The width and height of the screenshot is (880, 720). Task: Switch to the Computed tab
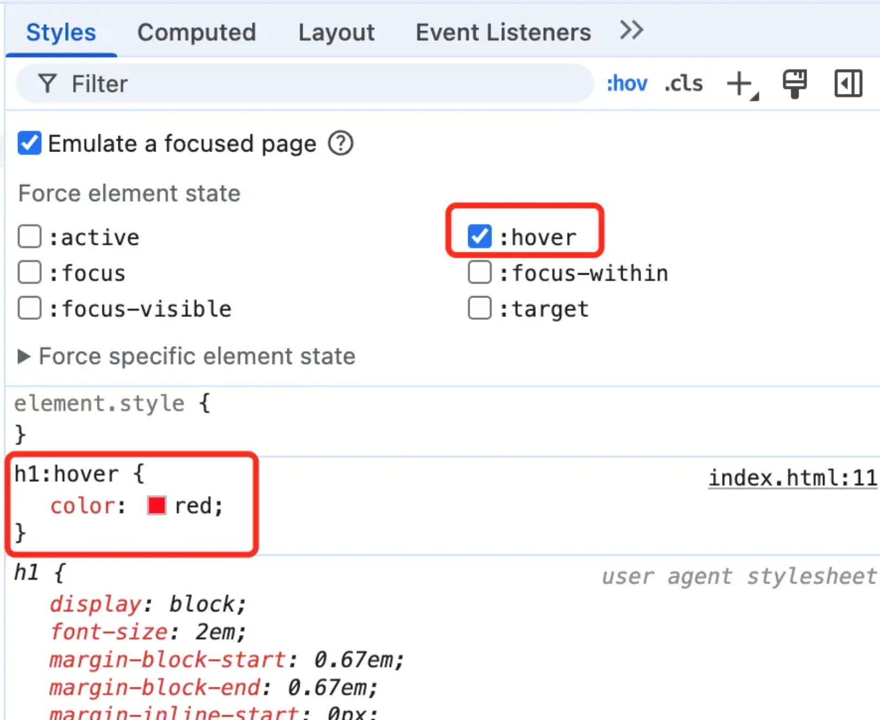click(197, 33)
